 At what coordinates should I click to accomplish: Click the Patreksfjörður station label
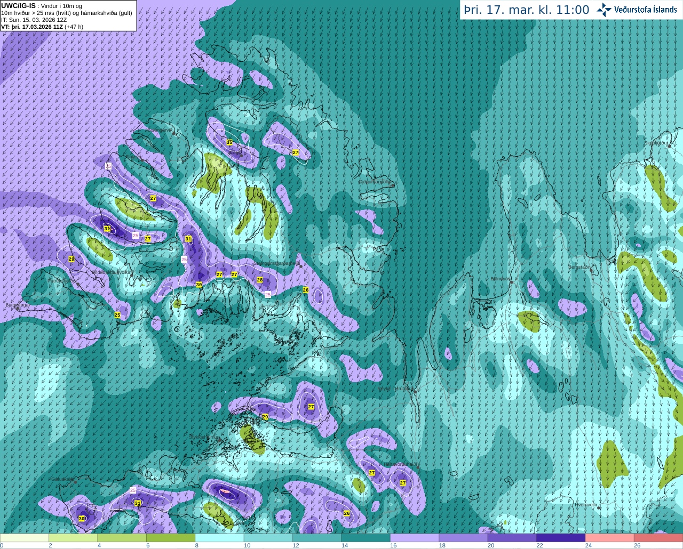[x=62, y=280]
